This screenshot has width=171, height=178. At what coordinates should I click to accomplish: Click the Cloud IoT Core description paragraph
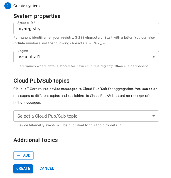85,96
